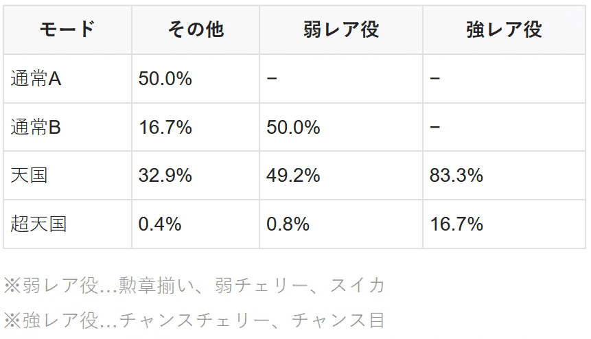Image resolution: width=591 pixels, height=339 pixels.
Task: Click the dash in 通常A 強レア役 cell
Action: coord(434,79)
